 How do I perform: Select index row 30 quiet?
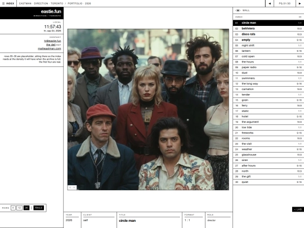[x=269, y=182]
